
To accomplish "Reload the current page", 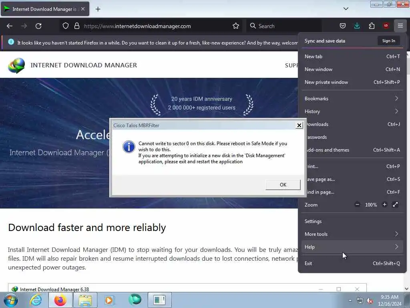I will point(38,26).
